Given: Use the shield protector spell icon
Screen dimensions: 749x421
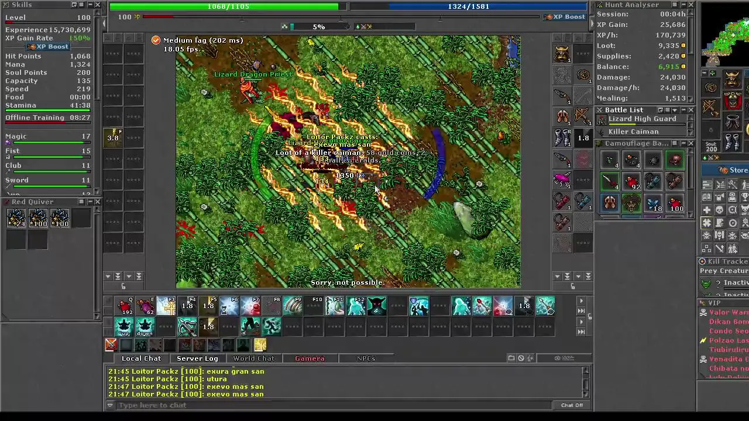Looking at the screenshot, I should 419,305.
